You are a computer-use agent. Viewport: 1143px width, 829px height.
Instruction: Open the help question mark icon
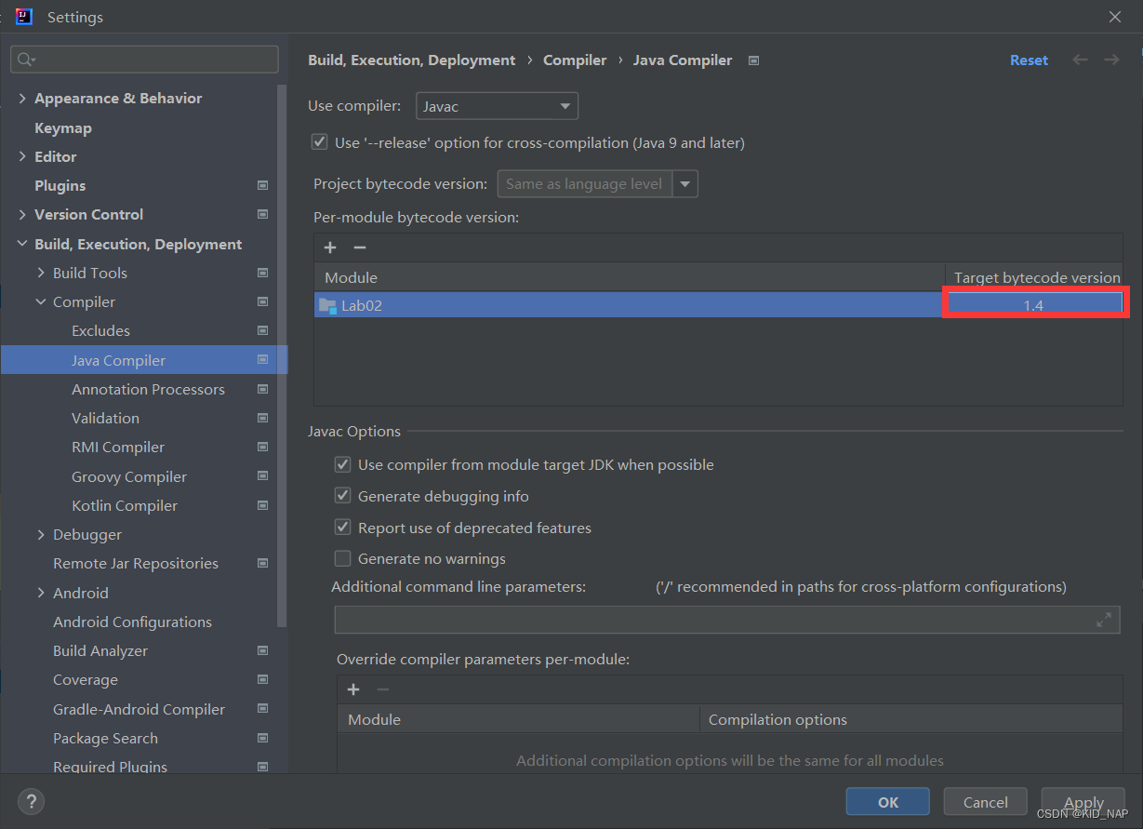[x=31, y=801]
